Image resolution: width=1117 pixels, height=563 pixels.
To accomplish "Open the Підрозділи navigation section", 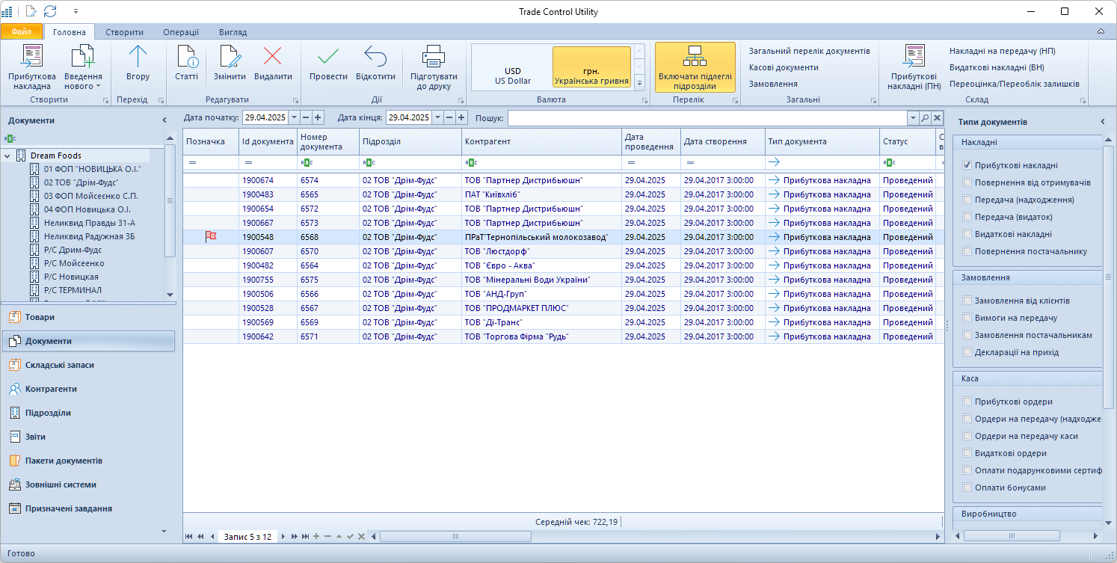I will (87, 413).
